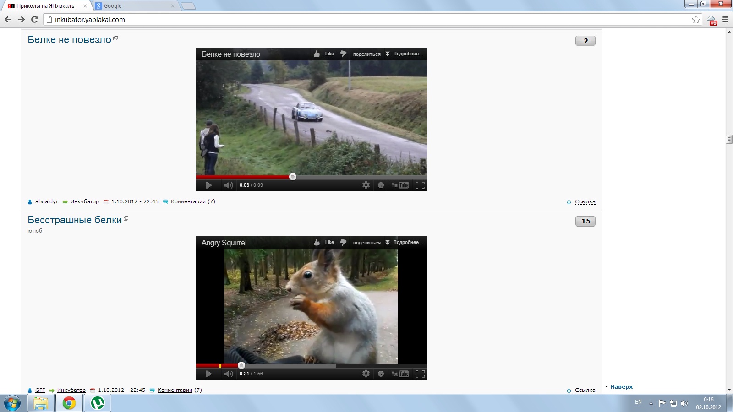Share the 'Angry Squirrel' video
The width and height of the screenshot is (733, 412).
[x=366, y=243]
